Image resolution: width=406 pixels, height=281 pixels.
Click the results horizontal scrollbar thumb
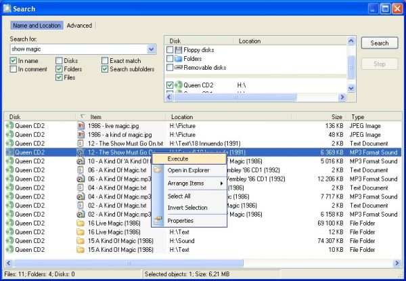click(x=129, y=263)
